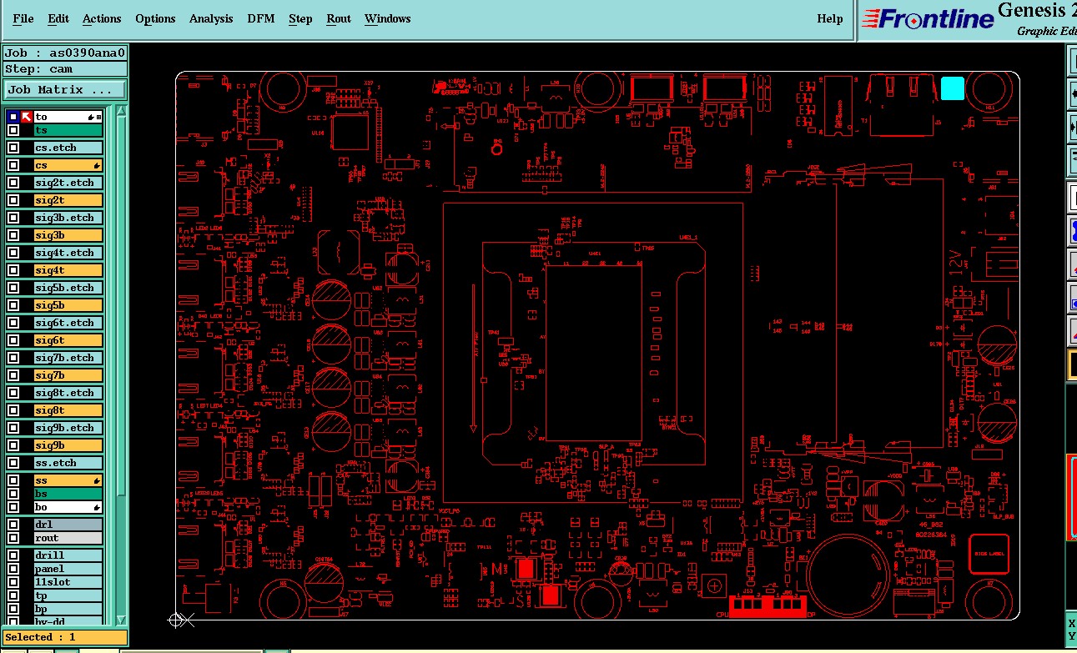Screen dimensions: 1077x653
Task: Open the Rout menu
Action: (x=339, y=18)
